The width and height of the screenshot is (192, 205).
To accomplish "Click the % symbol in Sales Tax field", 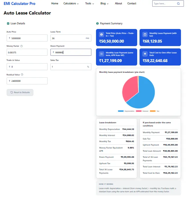I will 88,67.
